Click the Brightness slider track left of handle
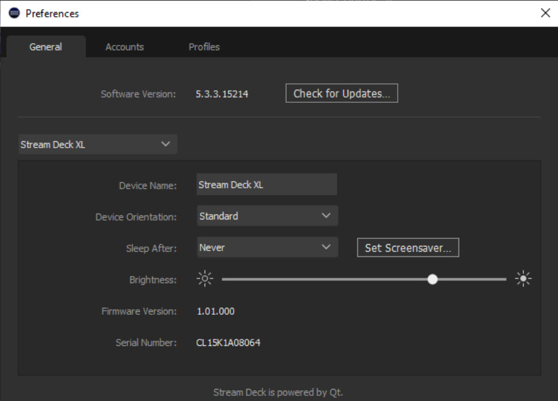The image size is (558, 401). coord(322,279)
